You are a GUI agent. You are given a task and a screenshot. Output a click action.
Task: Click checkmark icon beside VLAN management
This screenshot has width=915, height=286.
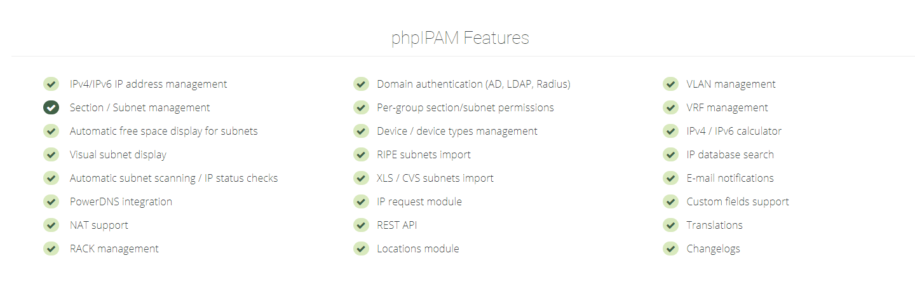(670, 84)
